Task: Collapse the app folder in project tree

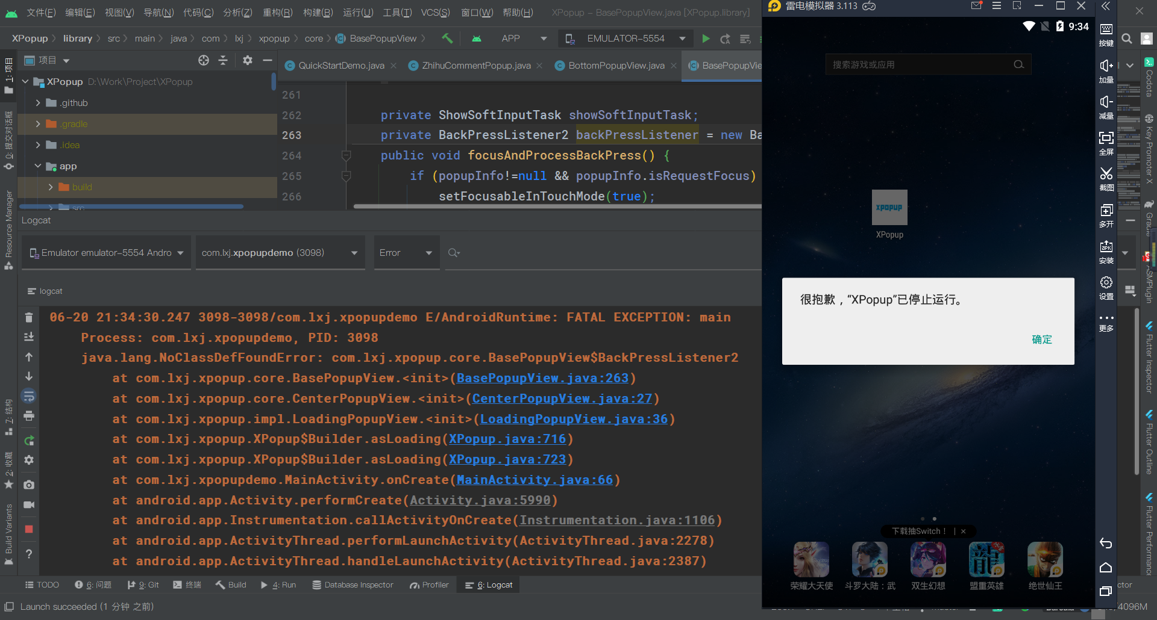Action: pos(38,166)
